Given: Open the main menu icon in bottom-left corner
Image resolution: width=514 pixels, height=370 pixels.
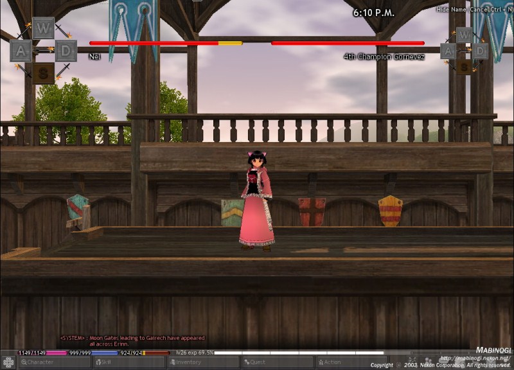Looking at the screenshot, I should 8,362.
